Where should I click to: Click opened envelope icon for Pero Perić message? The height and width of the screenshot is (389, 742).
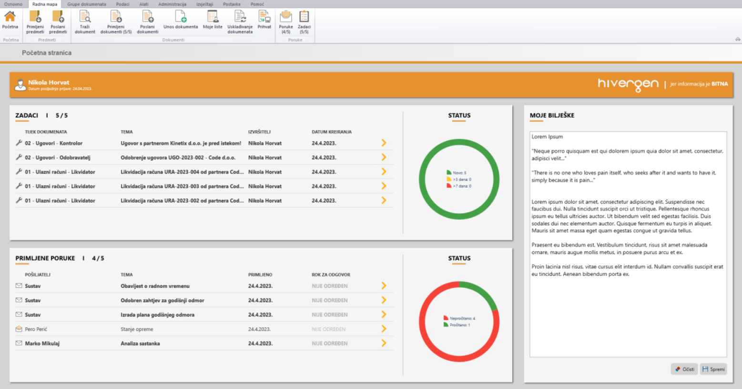click(x=19, y=328)
